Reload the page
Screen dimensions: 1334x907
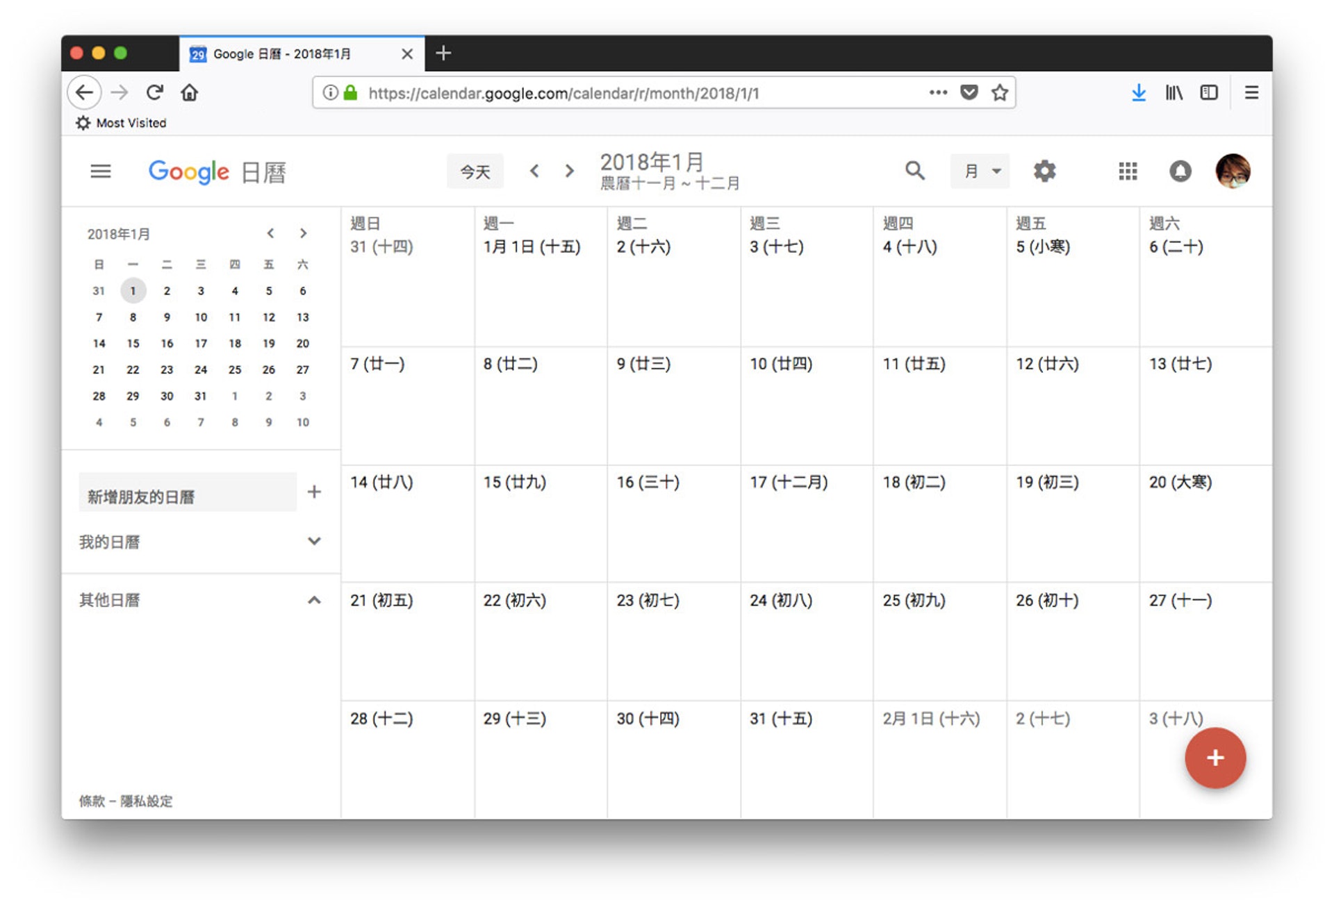click(154, 92)
